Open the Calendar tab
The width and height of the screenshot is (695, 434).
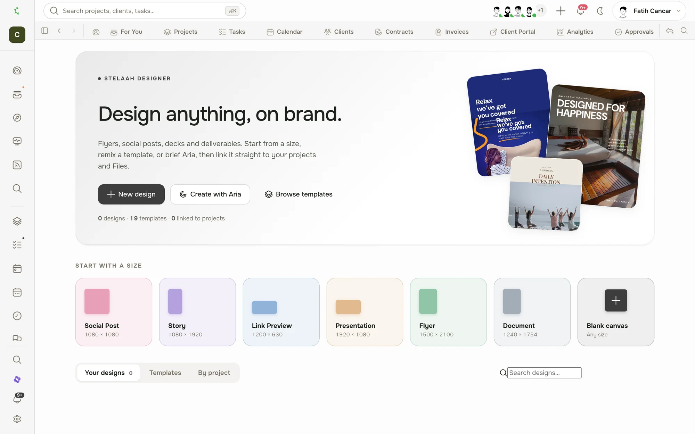click(x=285, y=32)
